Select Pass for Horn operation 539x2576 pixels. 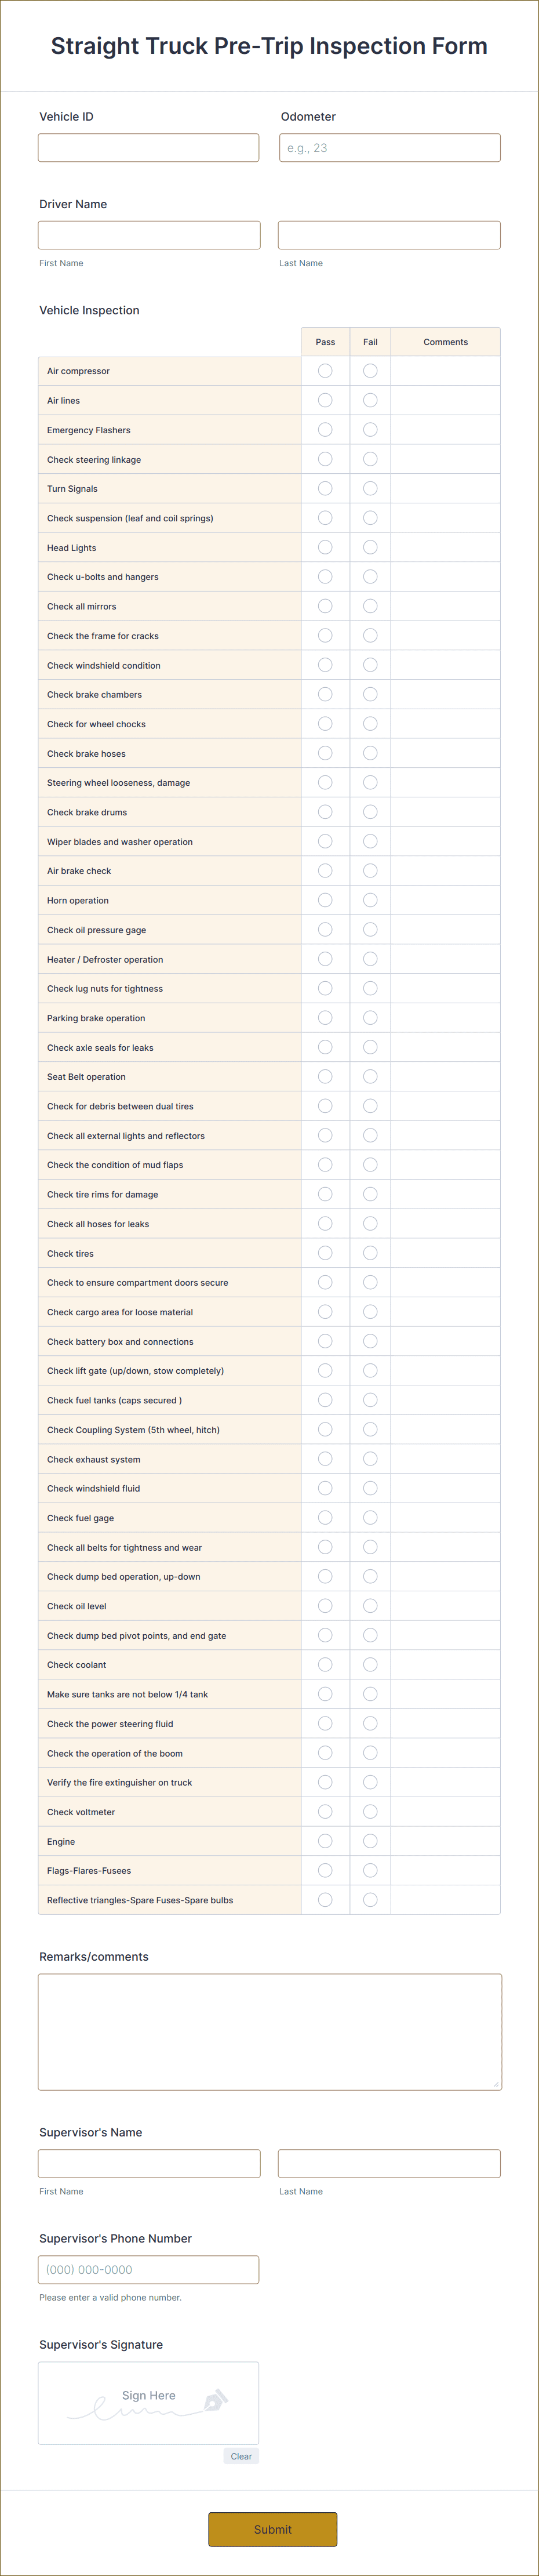click(x=325, y=900)
